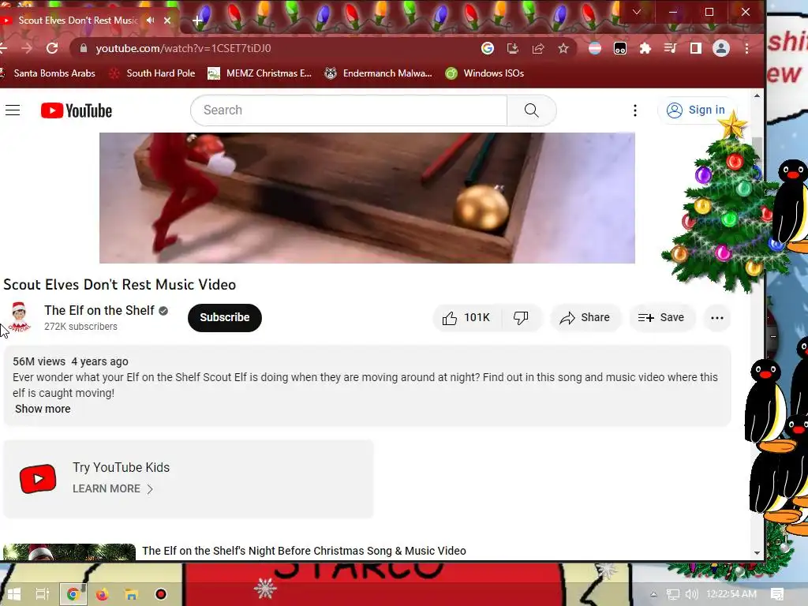
Task: Open the YouTube settings three-dot menu
Action: coord(635,110)
